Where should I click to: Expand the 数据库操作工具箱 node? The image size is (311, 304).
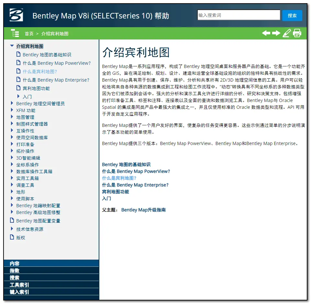point(12,171)
